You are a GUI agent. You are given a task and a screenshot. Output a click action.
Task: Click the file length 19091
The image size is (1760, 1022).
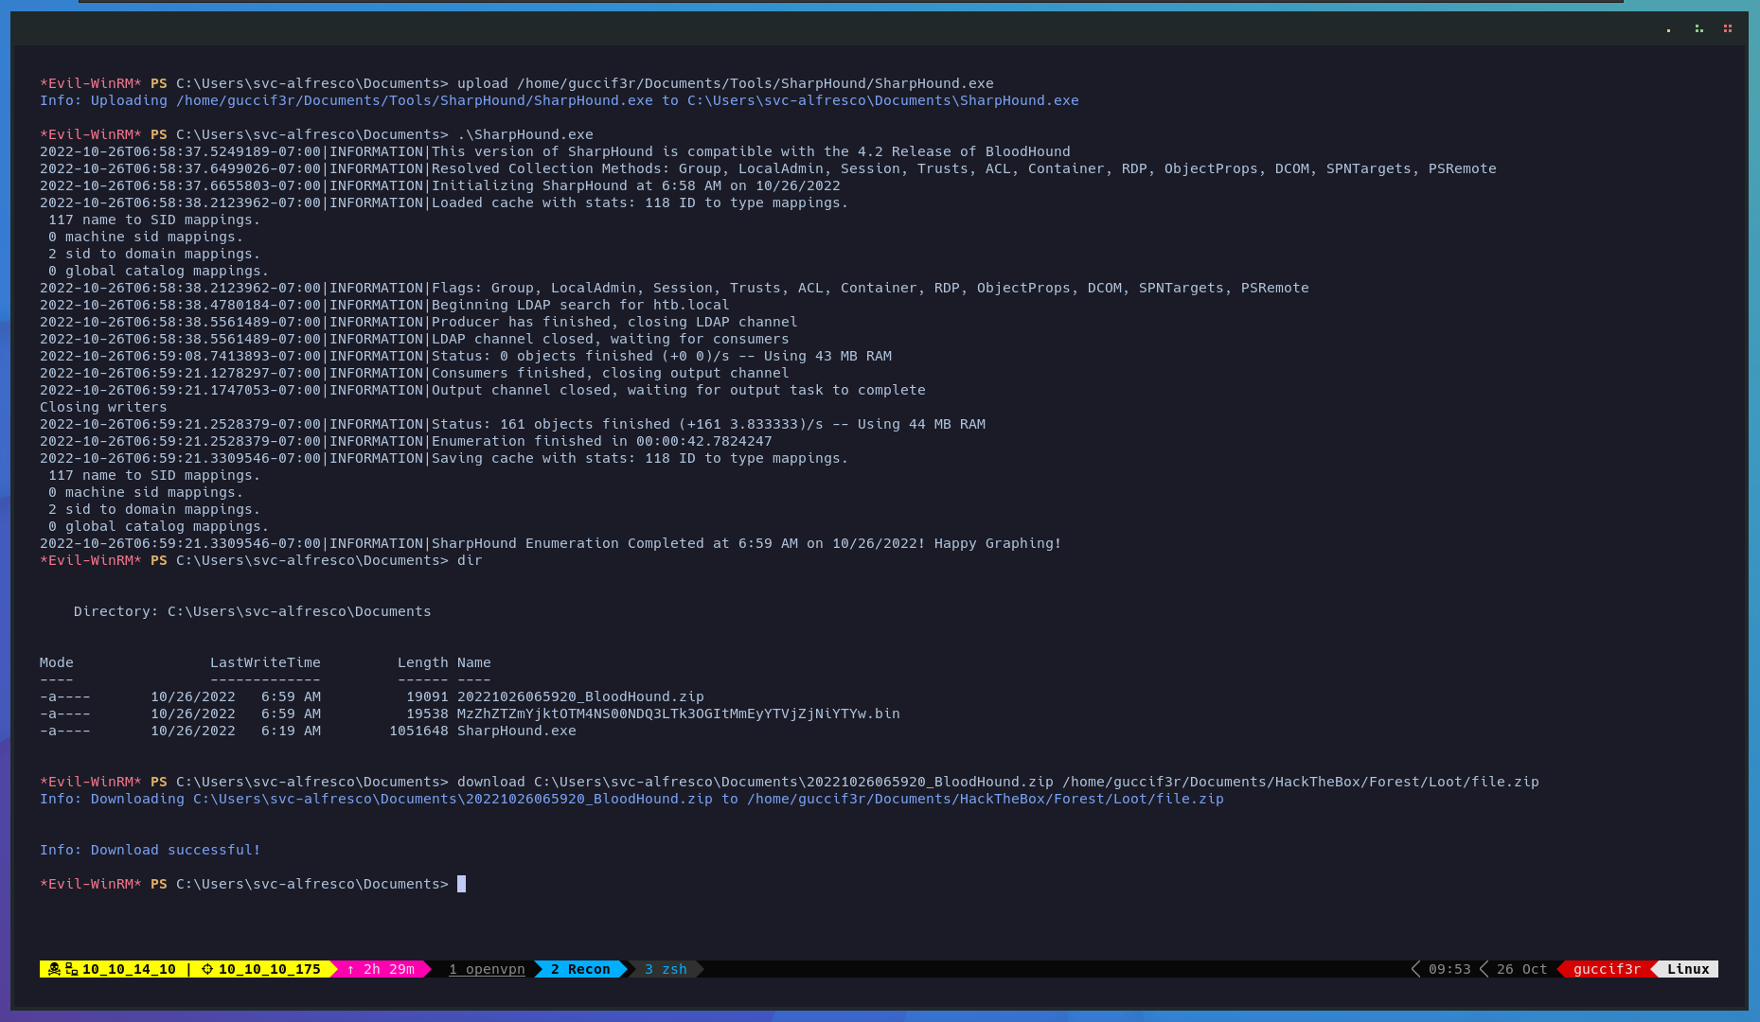[x=427, y=696]
